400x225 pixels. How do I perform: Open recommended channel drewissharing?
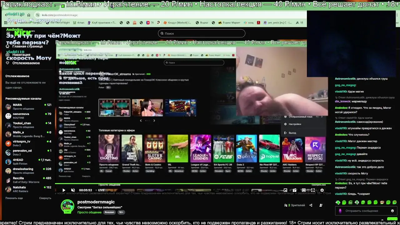[28, 171]
